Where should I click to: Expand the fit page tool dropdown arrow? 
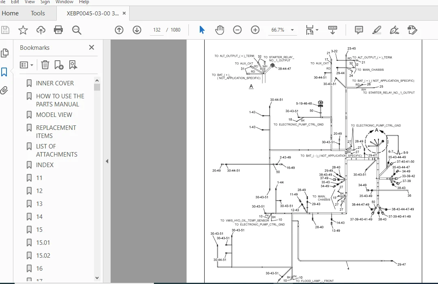tap(317, 30)
